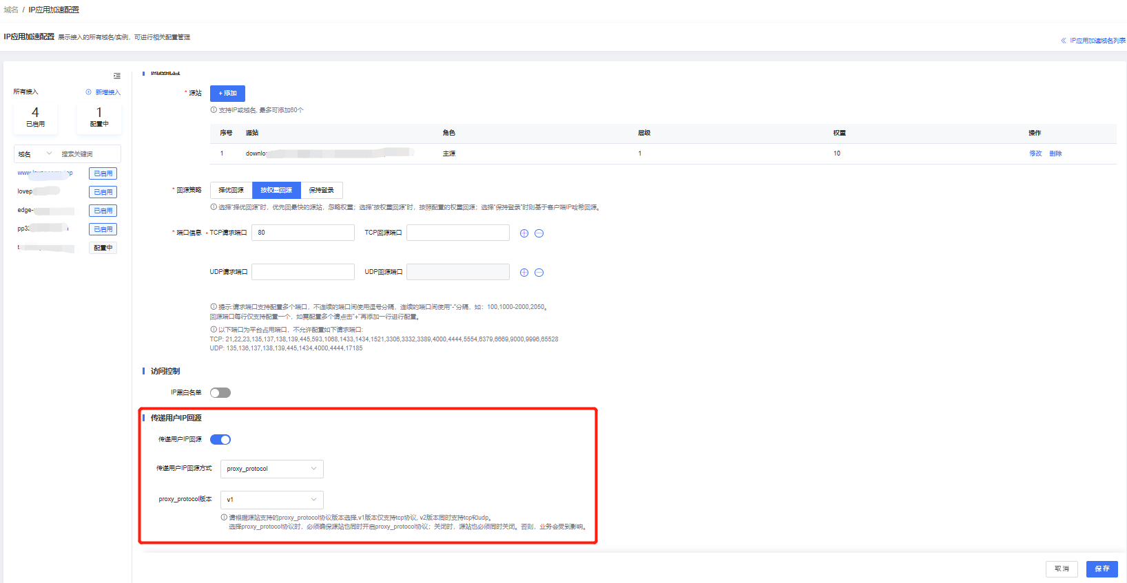
Task: Open the 域名 search type dropdown
Action: tap(34, 154)
